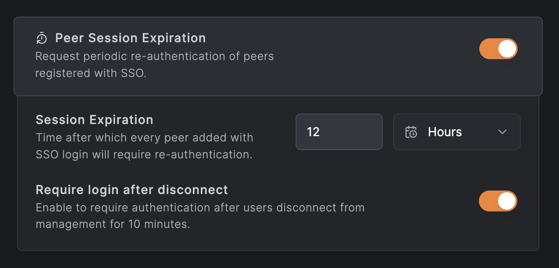
Task: Click the 'Hours' text in the unit selector
Action: [x=445, y=132]
